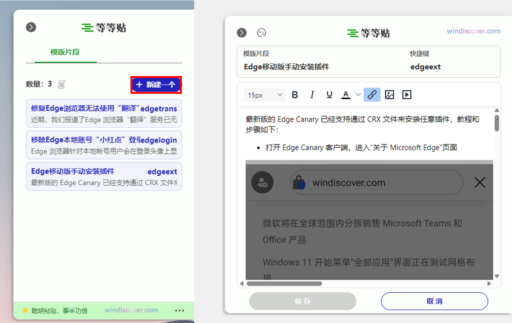Click the 保存 save button
The width and height of the screenshot is (512, 323).
(303, 301)
